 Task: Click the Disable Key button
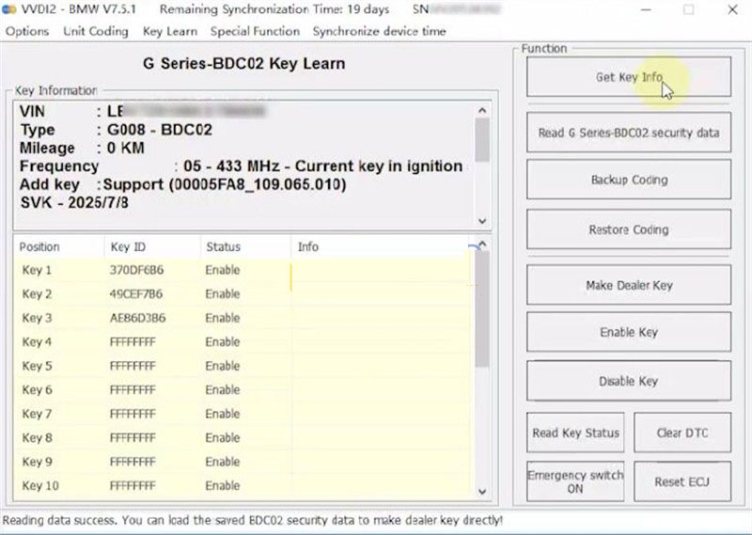(x=629, y=381)
